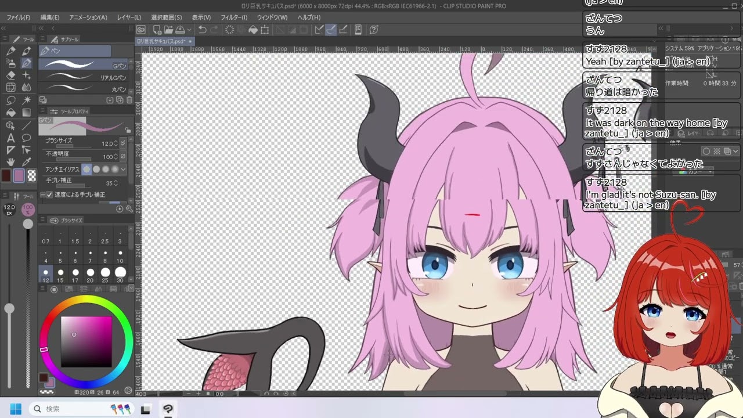
Task: Open brush size dynamics settings button
Action: [123, 143]
